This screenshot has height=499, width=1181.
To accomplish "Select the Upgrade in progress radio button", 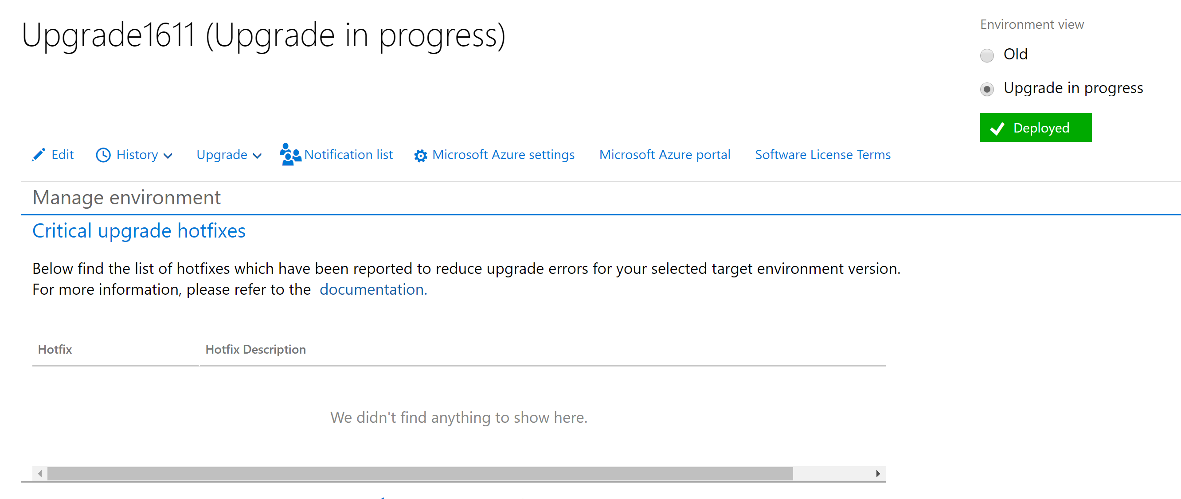I will (987, 89).
